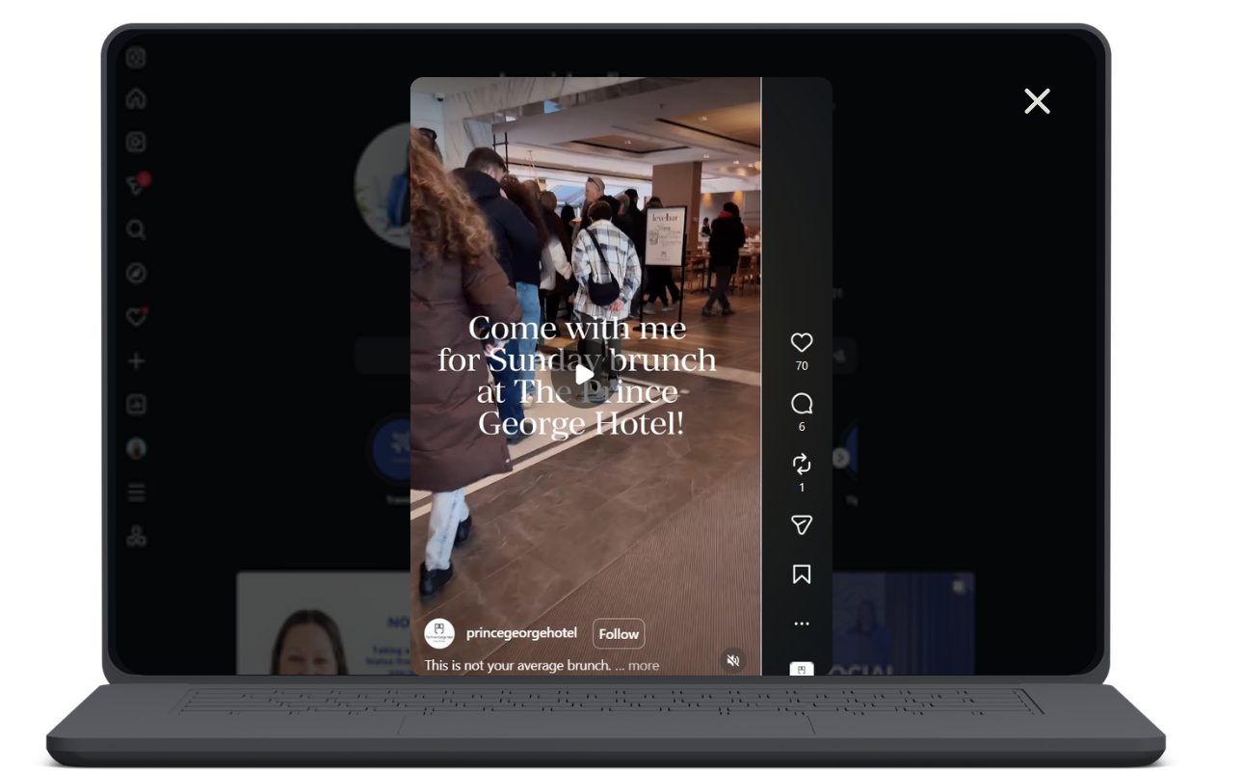Follow the princegeorgehotel account
Screen dimensions: 1243x771
(x=619, y=634)
